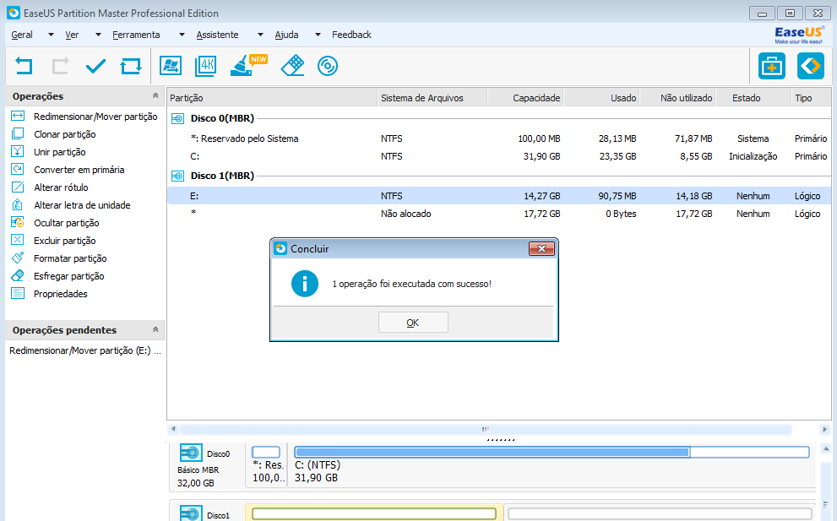
Task: Click the scroll-left arrow of the partition list
Action: pos(173,429)
